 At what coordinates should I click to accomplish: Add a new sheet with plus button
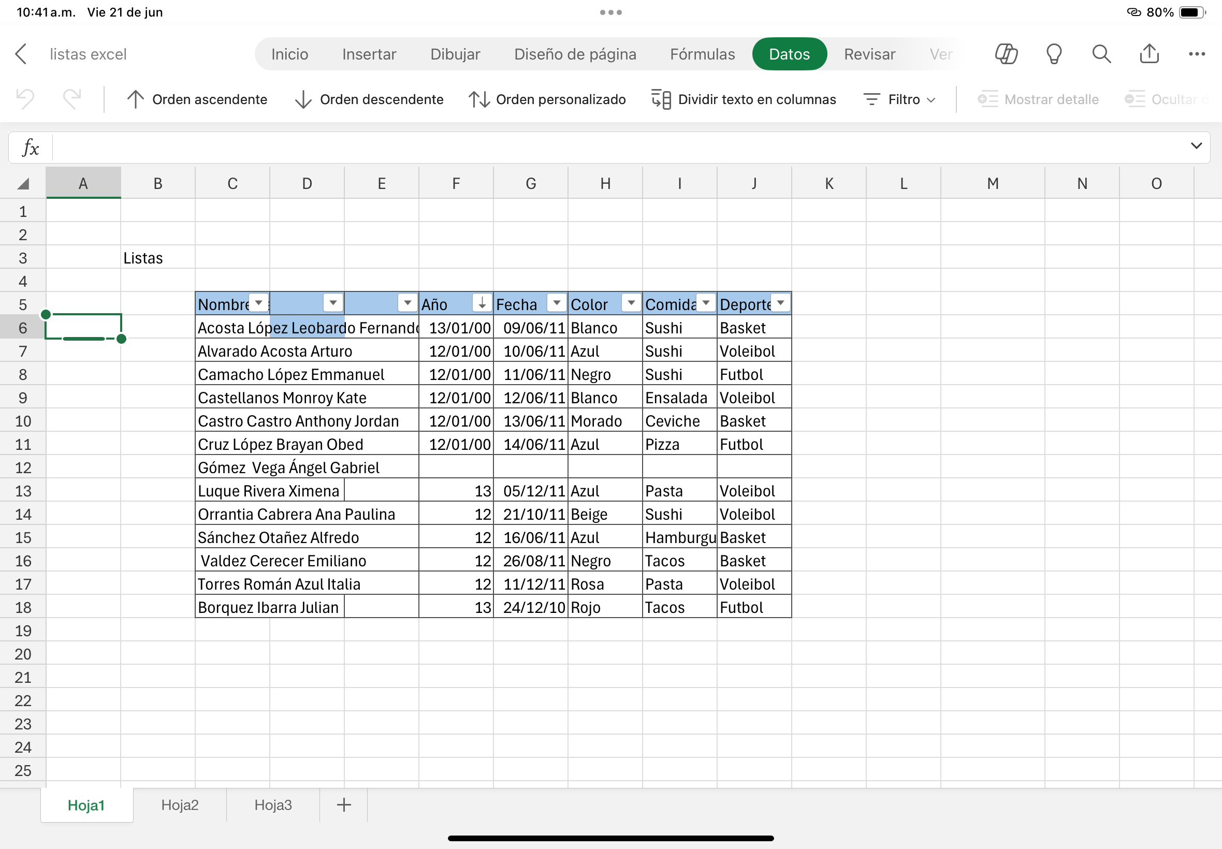pyautogui.click(x=344, y=805)
